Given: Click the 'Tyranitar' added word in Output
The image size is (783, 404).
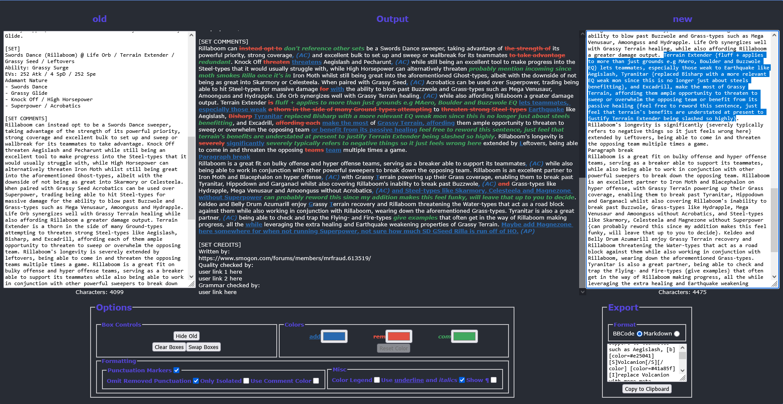Looking at the screenshot, I should (x=268, y=116).
